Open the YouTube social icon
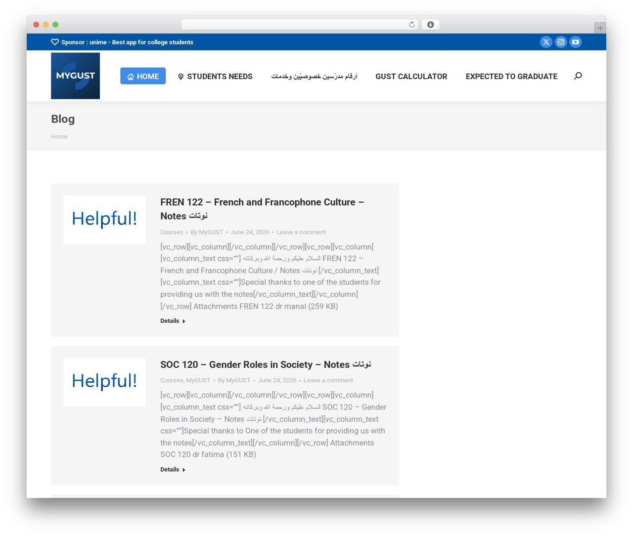Screen dimensions: 633x536 [576, 42]
